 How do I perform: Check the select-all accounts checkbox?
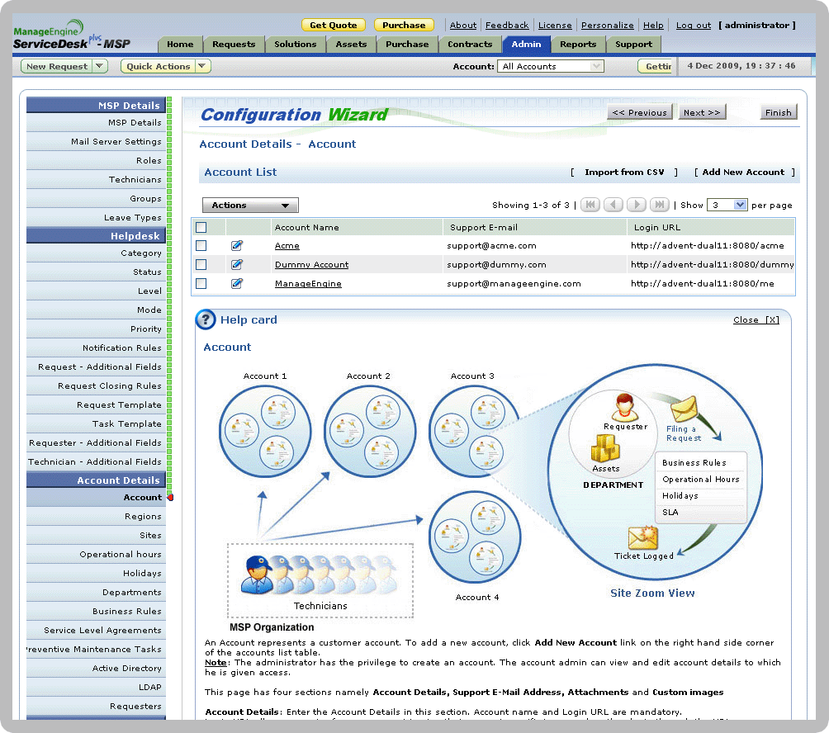tap(201, 227)
